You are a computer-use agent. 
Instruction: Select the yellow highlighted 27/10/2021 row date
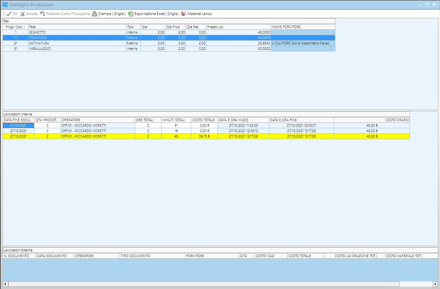pyautogui.click(x=18, y=136)
